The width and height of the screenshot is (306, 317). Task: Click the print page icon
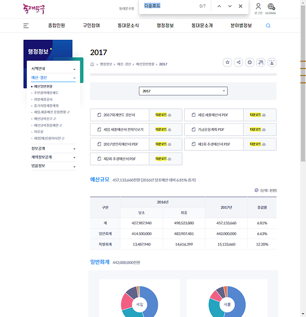(x=250, y=62)
